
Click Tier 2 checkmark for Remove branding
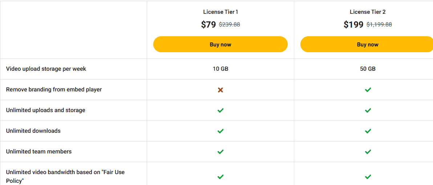368,90
